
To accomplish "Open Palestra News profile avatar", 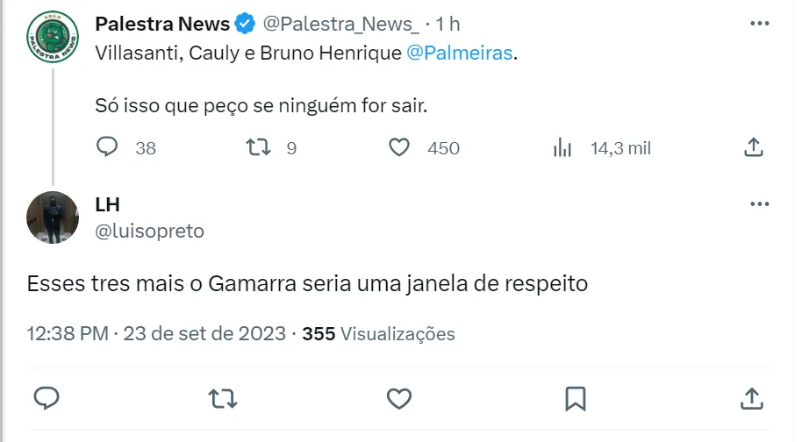I will [54, 41].
